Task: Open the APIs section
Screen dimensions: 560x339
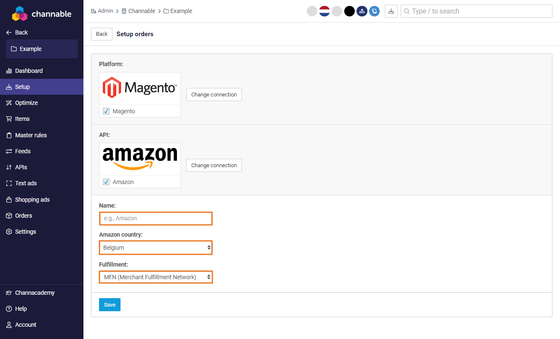Action: click(42, 167)
